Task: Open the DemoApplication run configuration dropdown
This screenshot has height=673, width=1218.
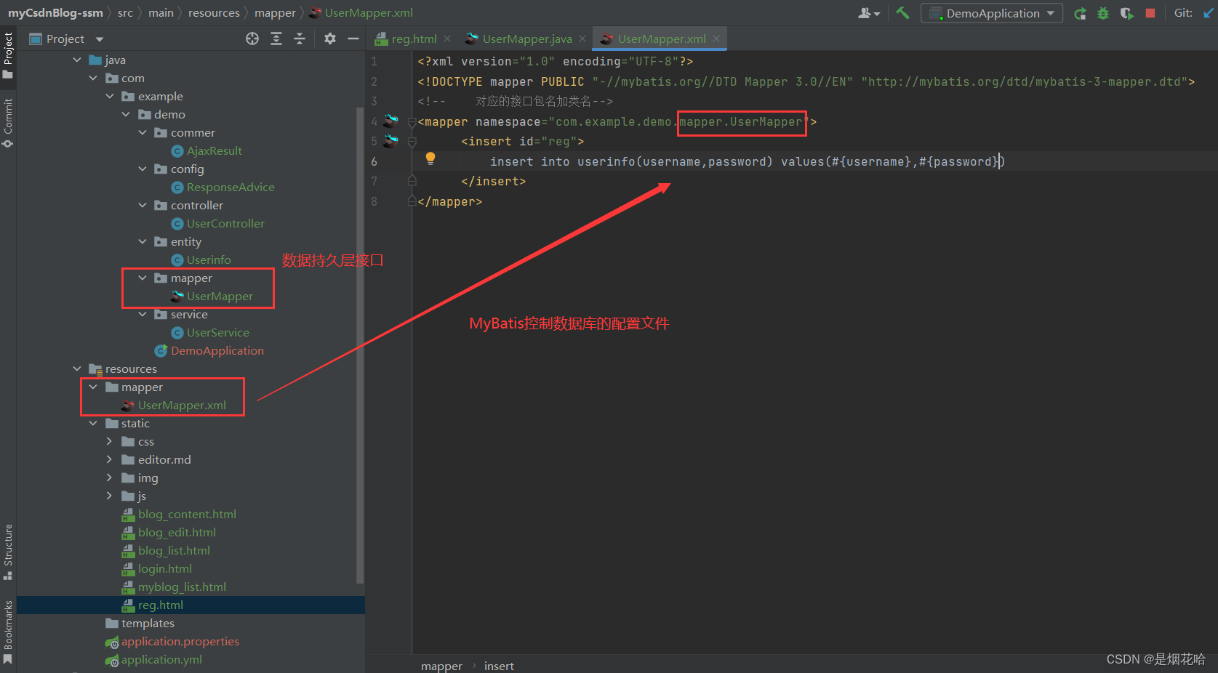Action: pos(992,13)
